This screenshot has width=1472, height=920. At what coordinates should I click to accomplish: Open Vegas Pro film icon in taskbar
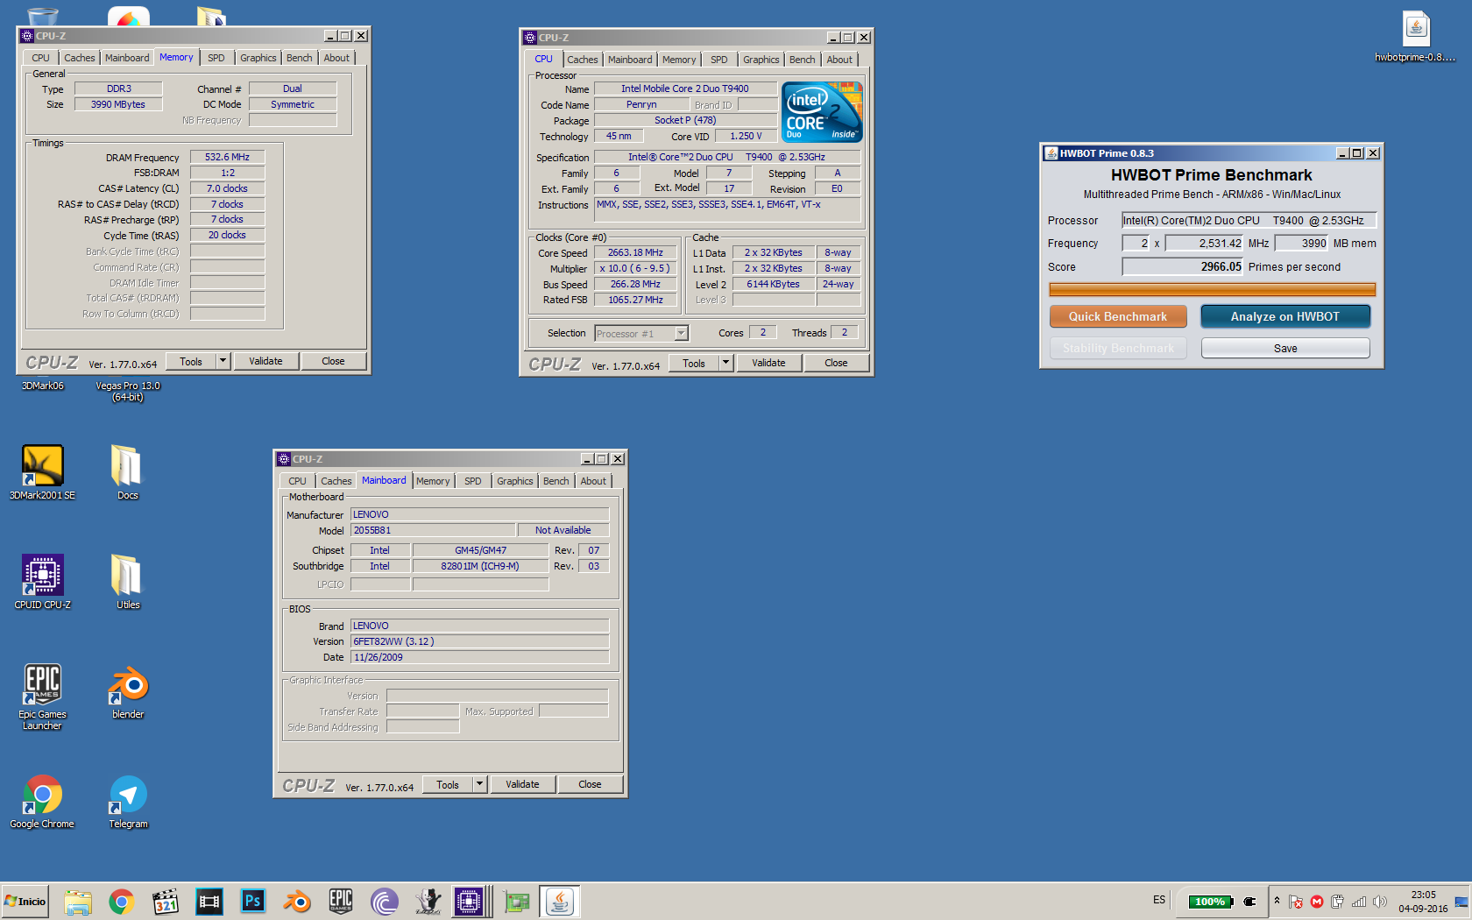pyautogui.click(x=209, y=902)
